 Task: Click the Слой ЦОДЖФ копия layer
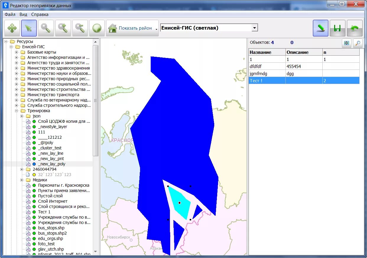64,121
